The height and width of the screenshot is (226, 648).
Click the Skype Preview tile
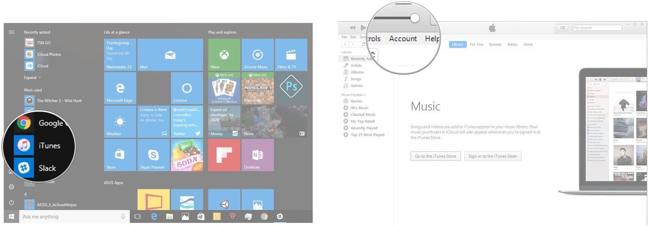click(x=153, y=155)
